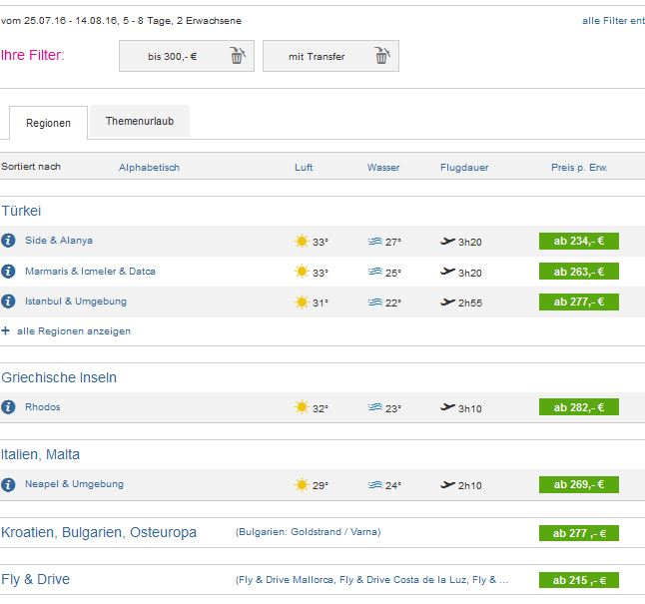Click 'ab 277 ,- €' button for Kroatien, Bulgarien

tap(579, 533)
